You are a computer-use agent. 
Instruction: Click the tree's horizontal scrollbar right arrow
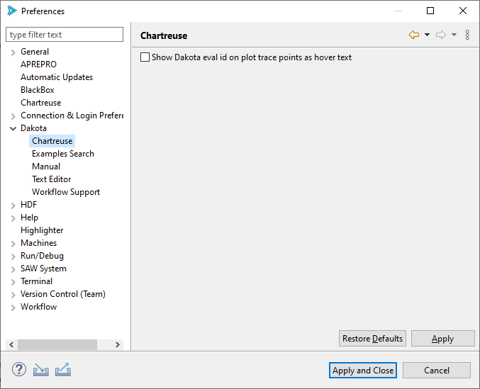pos(118,345)
